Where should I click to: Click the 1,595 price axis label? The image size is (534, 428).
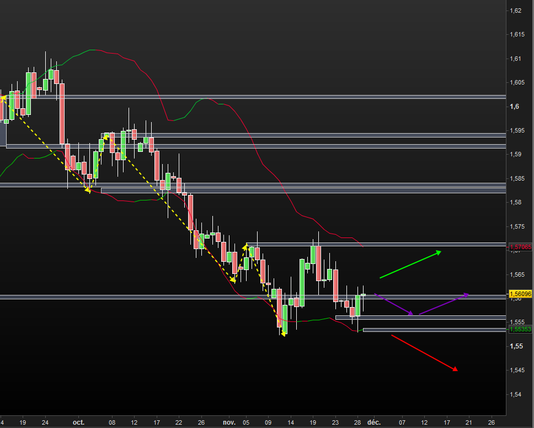517,131
